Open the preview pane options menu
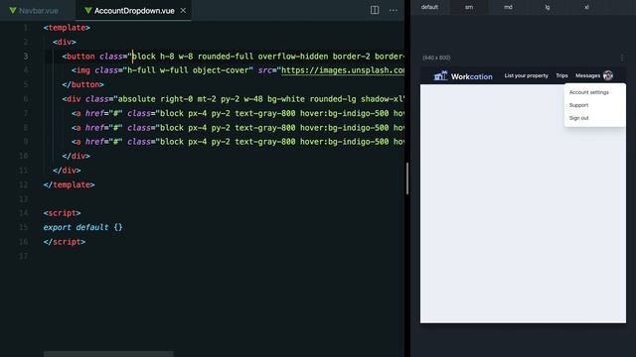Screen dimensions: 636x357 pos(622,58)
